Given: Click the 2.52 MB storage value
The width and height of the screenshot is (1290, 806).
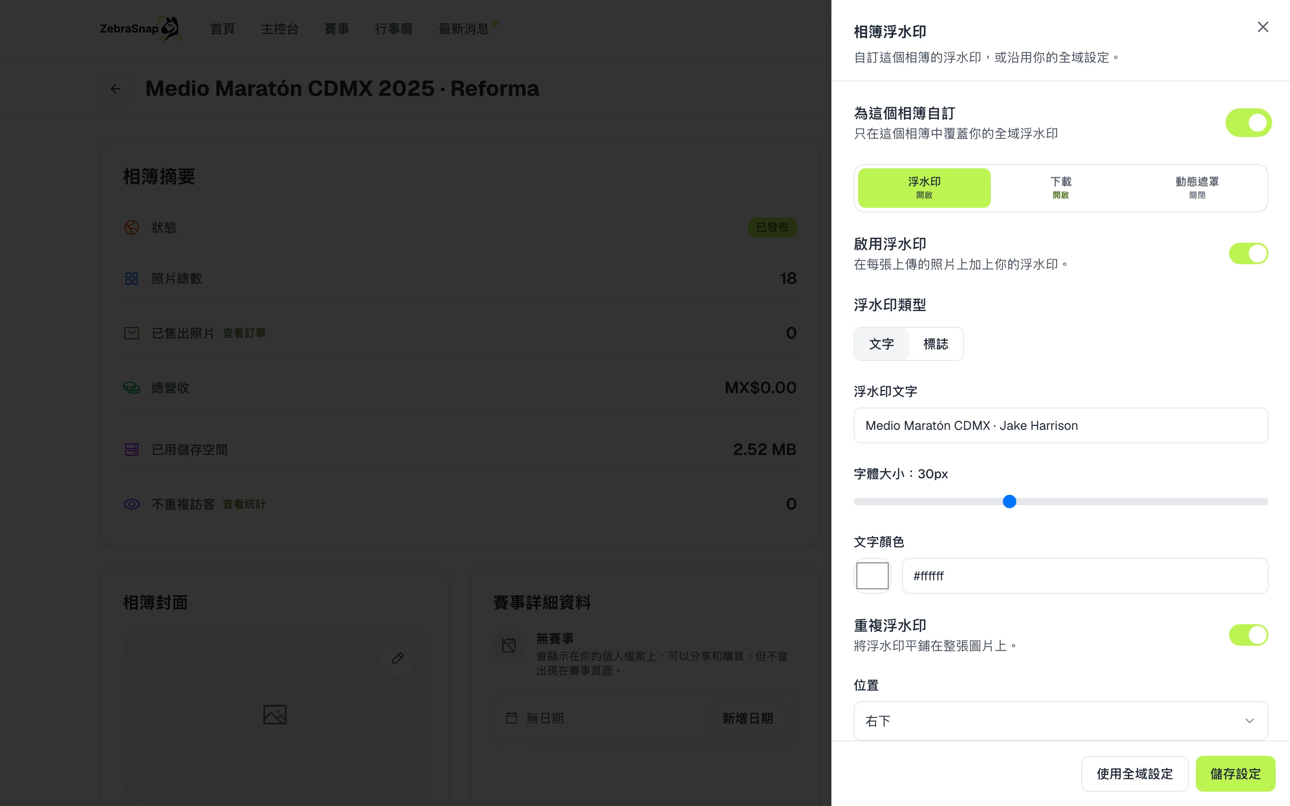Looking at the screenshot, I should 765,450.
